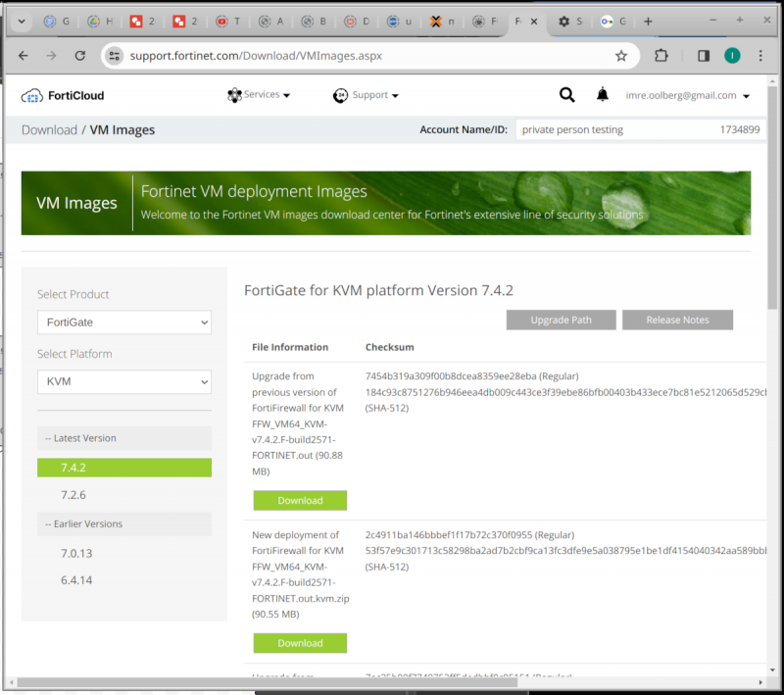Open the tab search dropdown arrow

pos(22,22)
